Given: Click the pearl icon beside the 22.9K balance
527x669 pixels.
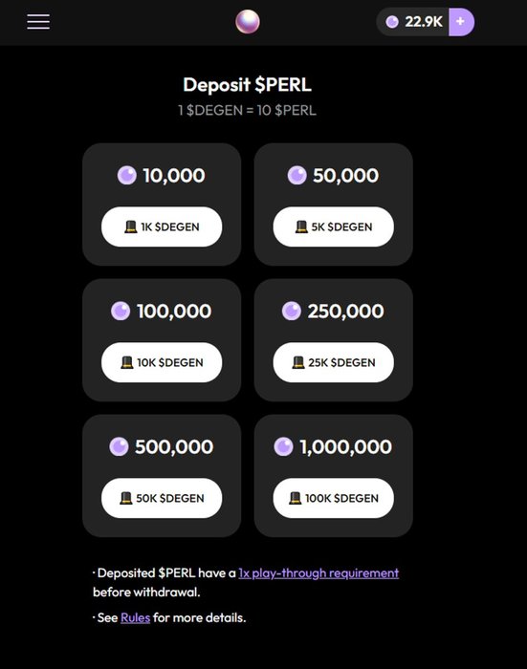Looking at the screenshot, I should [x=392, y=22].
